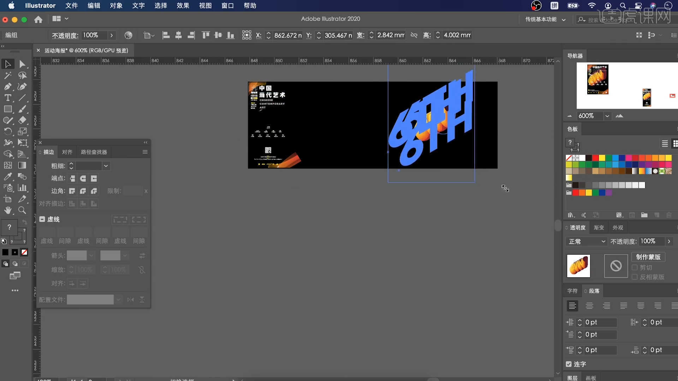This screenshot has width=678, height=381.
Task: Select round cap option
Action: [x=83, y=179]
